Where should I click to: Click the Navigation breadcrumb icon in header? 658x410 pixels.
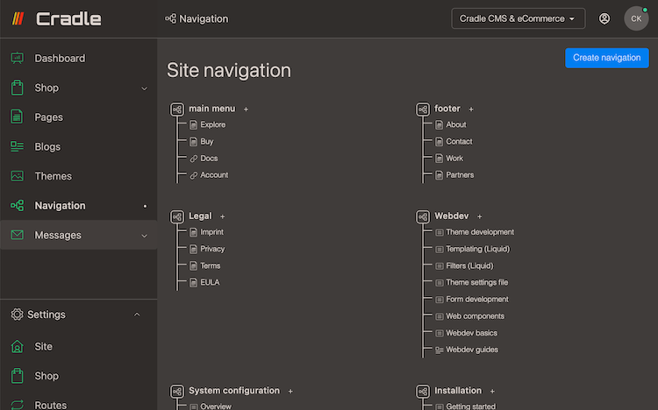(x=170, y=18)
